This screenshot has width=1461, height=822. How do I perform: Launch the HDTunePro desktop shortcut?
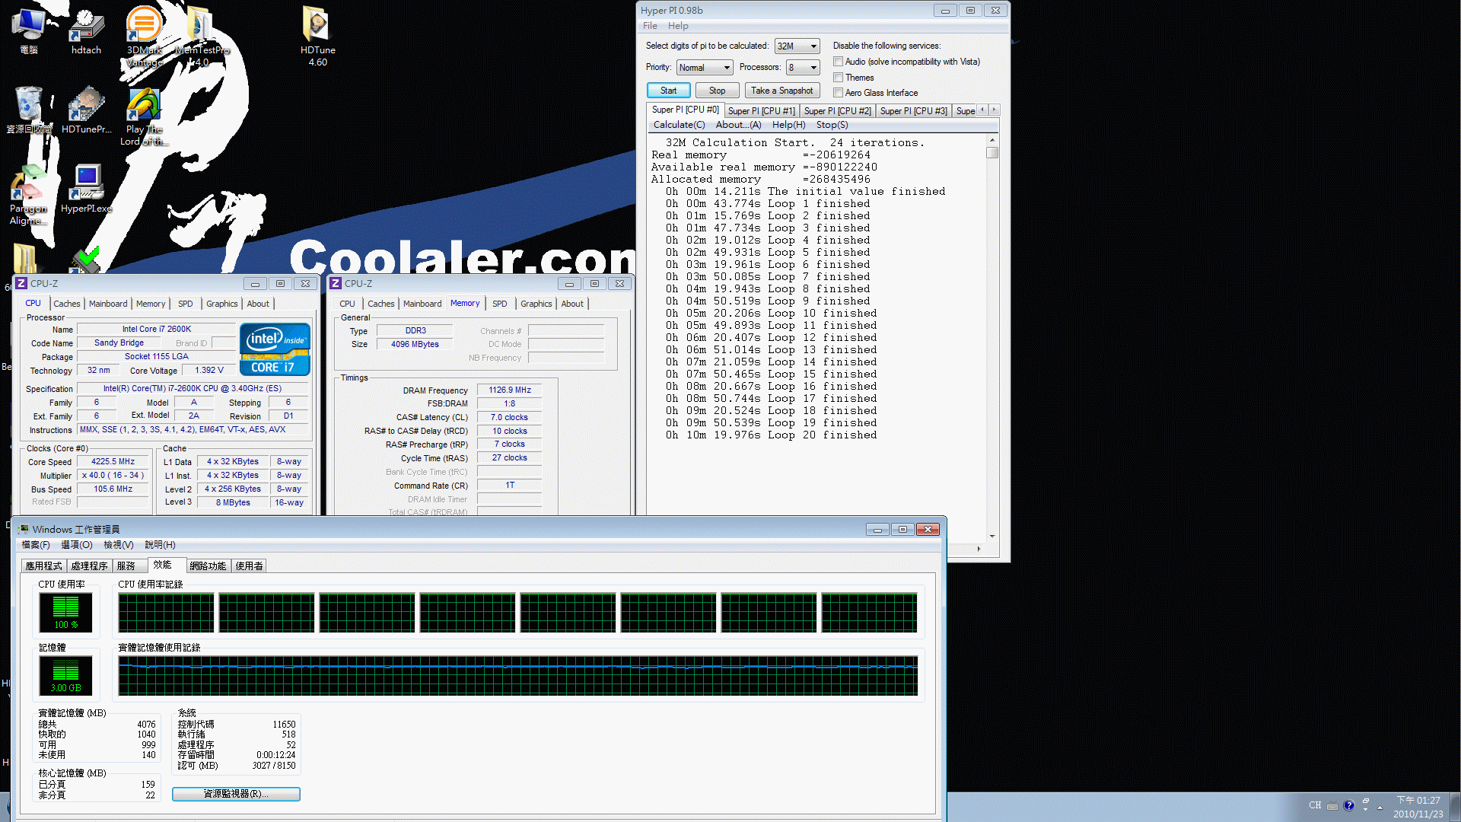pos(86,110)
